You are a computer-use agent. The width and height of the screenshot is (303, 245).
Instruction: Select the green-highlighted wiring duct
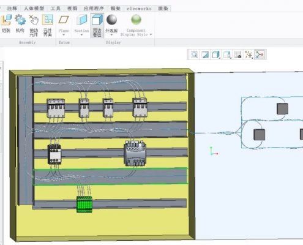tap(110, 176)
